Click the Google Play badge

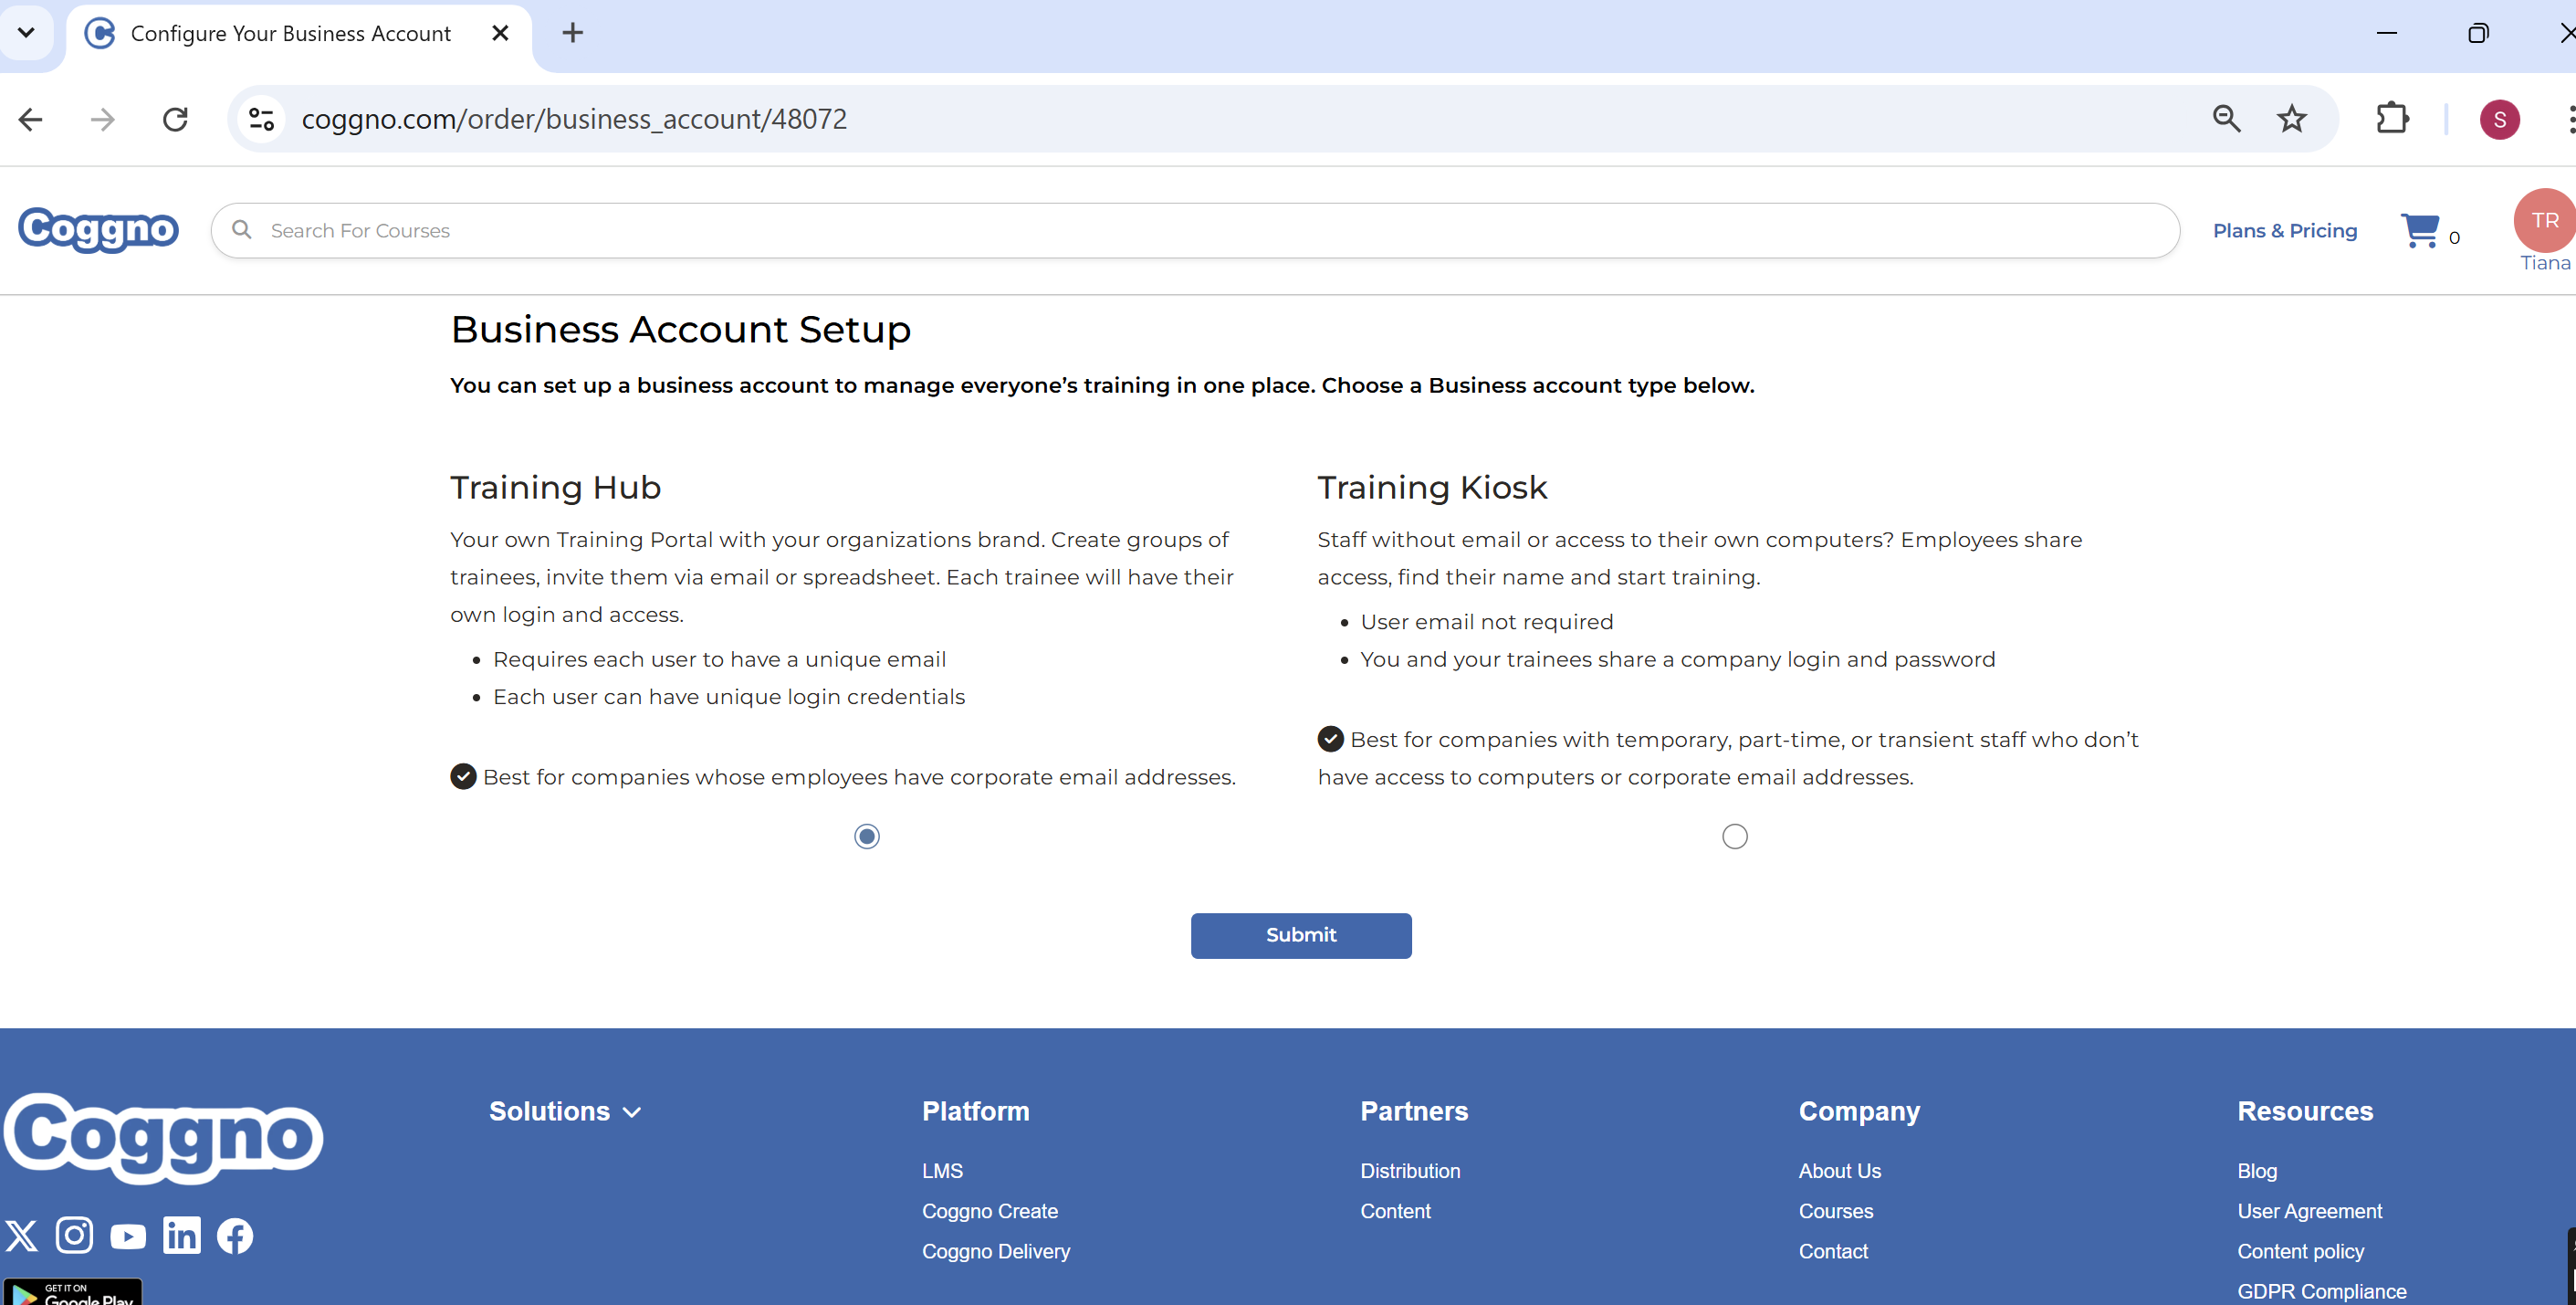click(72, 1292)
